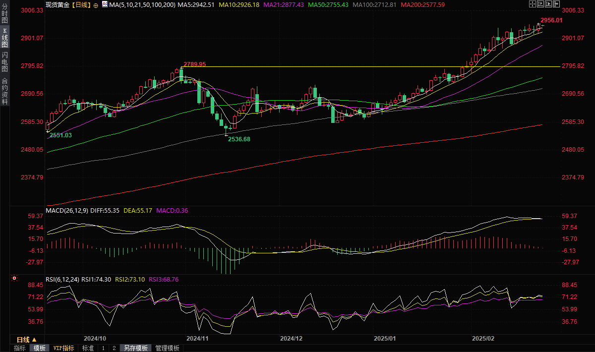The image size is (595, 352).
Task: Click the 管理模板 button
Action: [168, 348]
